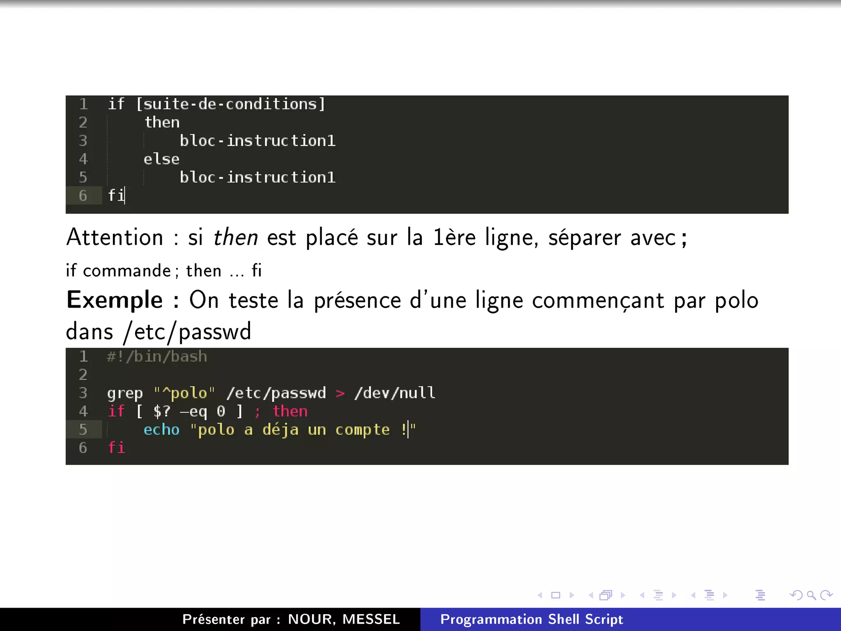Image resolution: width=841 pixels, height=631 pixels.
Task: Click the pink "if" keyword on line 4
Action: pos(116,411)
